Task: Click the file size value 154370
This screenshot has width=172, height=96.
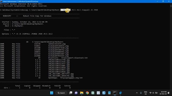Action: point(37,44)
